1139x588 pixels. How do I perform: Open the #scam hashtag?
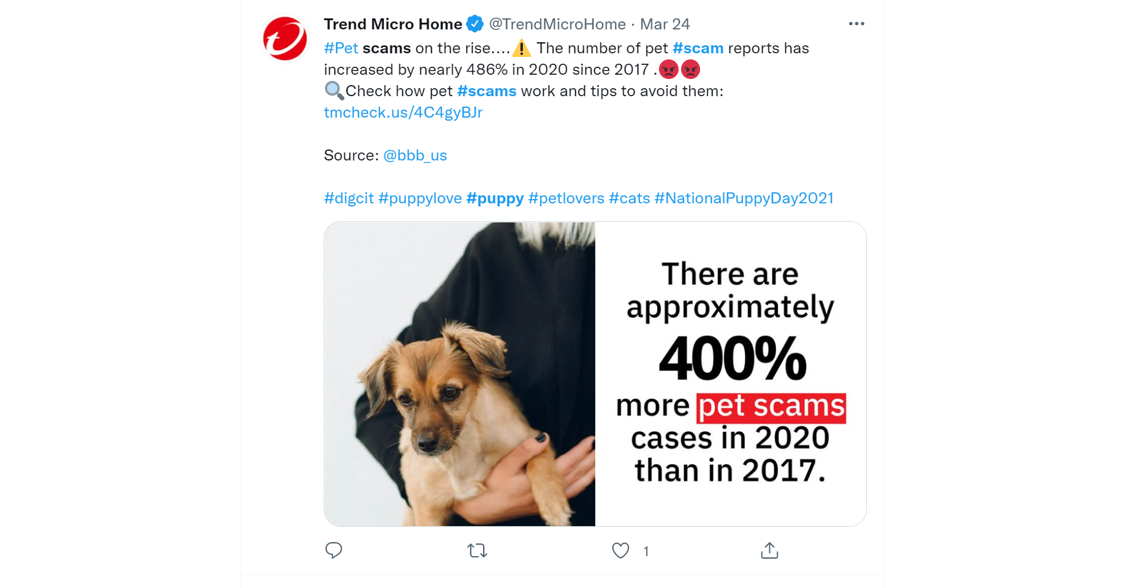point(698,48)
